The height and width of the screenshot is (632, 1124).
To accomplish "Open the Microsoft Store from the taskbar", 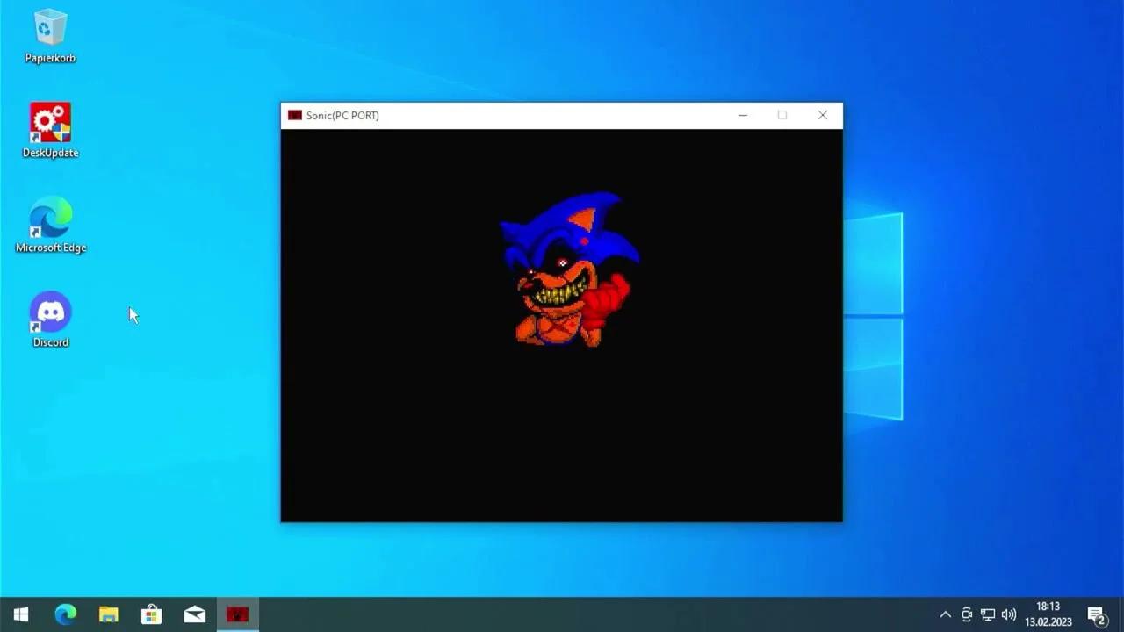I will [151, 614].
